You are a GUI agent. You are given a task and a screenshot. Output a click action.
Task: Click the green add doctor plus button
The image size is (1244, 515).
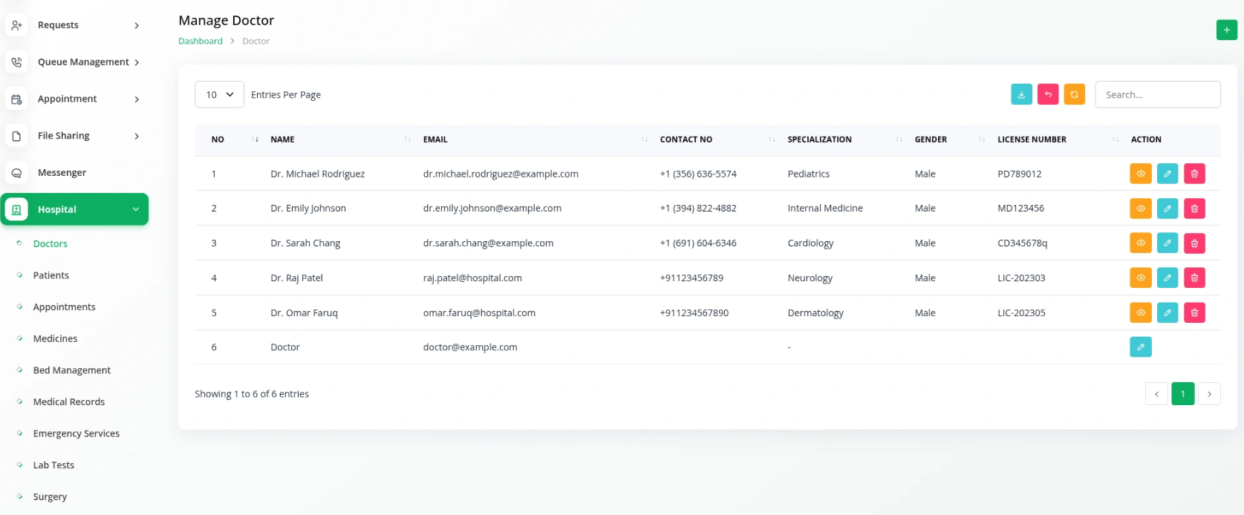pos(1226,30)
